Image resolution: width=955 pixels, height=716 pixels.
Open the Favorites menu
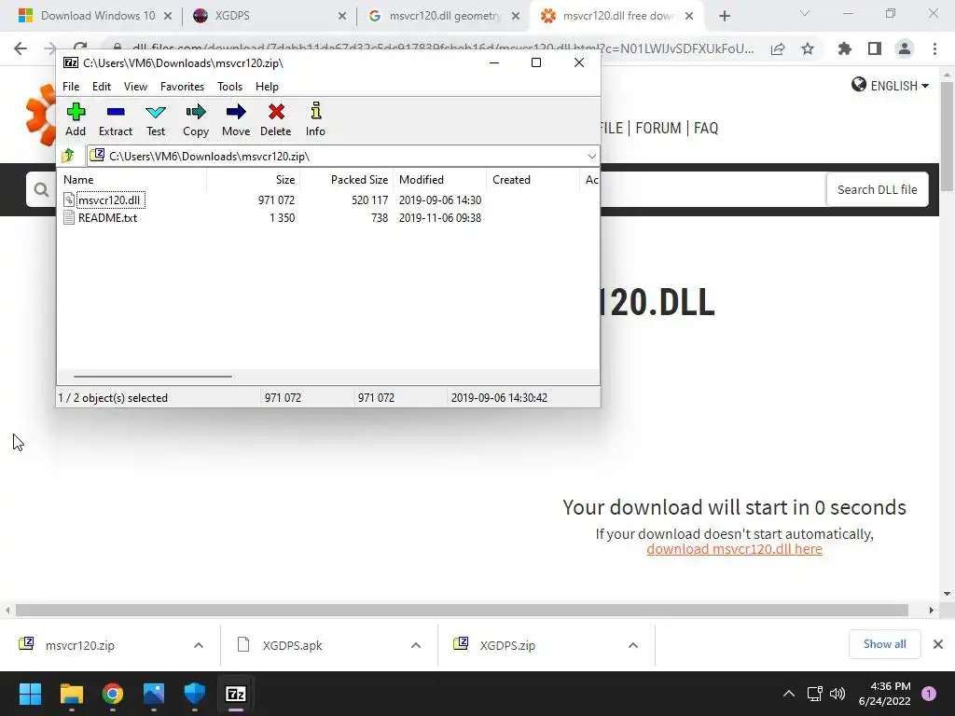(x=182, y=87)
